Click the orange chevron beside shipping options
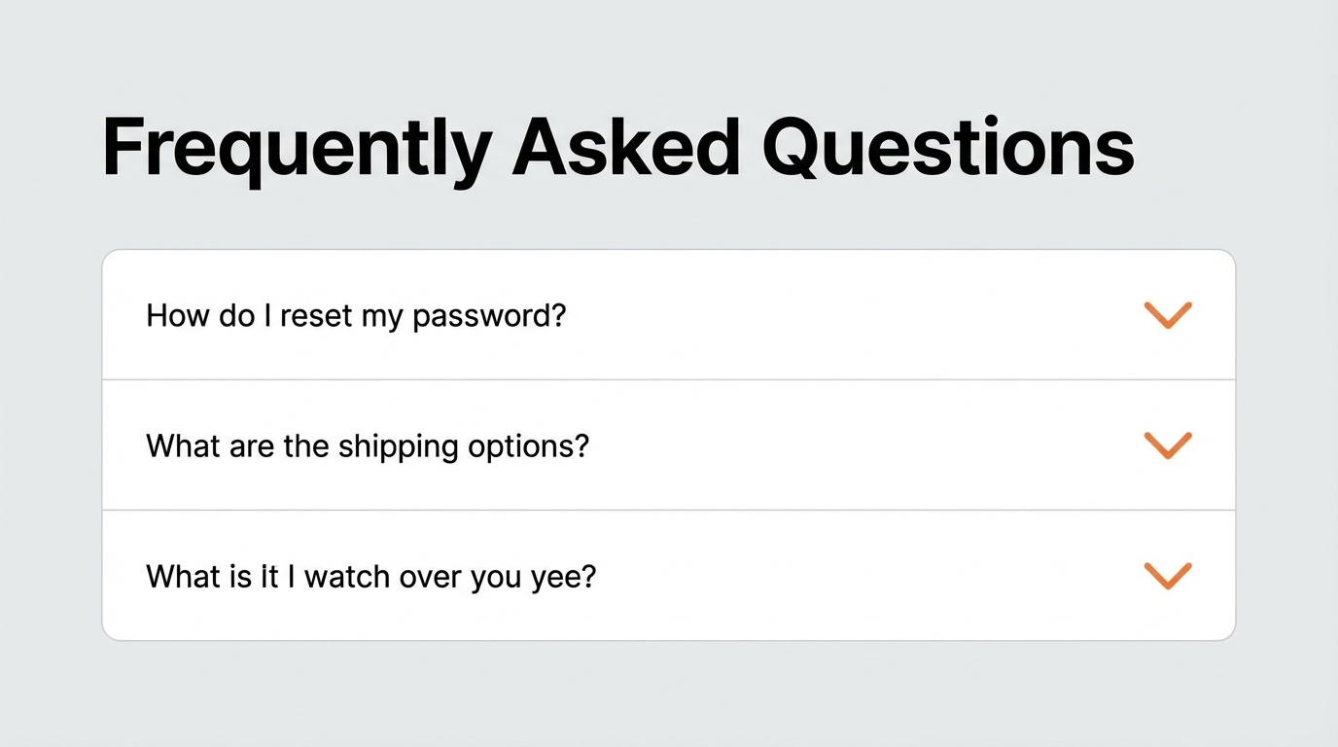The image size is (1338, 747). [1168, 445]
